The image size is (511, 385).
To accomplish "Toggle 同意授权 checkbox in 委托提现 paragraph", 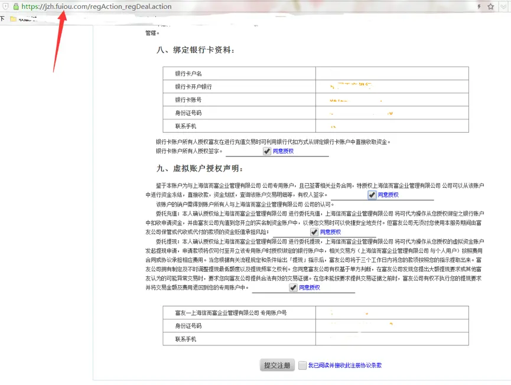I will [293, 288].
